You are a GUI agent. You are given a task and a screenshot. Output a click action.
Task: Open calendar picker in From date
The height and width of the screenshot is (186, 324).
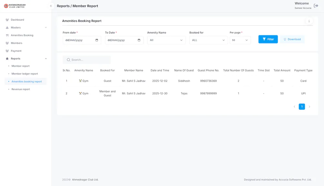point(97,40)
